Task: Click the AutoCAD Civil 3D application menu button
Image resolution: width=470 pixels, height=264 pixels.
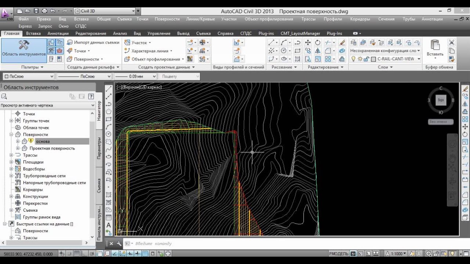Action: click(x=7, y=14)
